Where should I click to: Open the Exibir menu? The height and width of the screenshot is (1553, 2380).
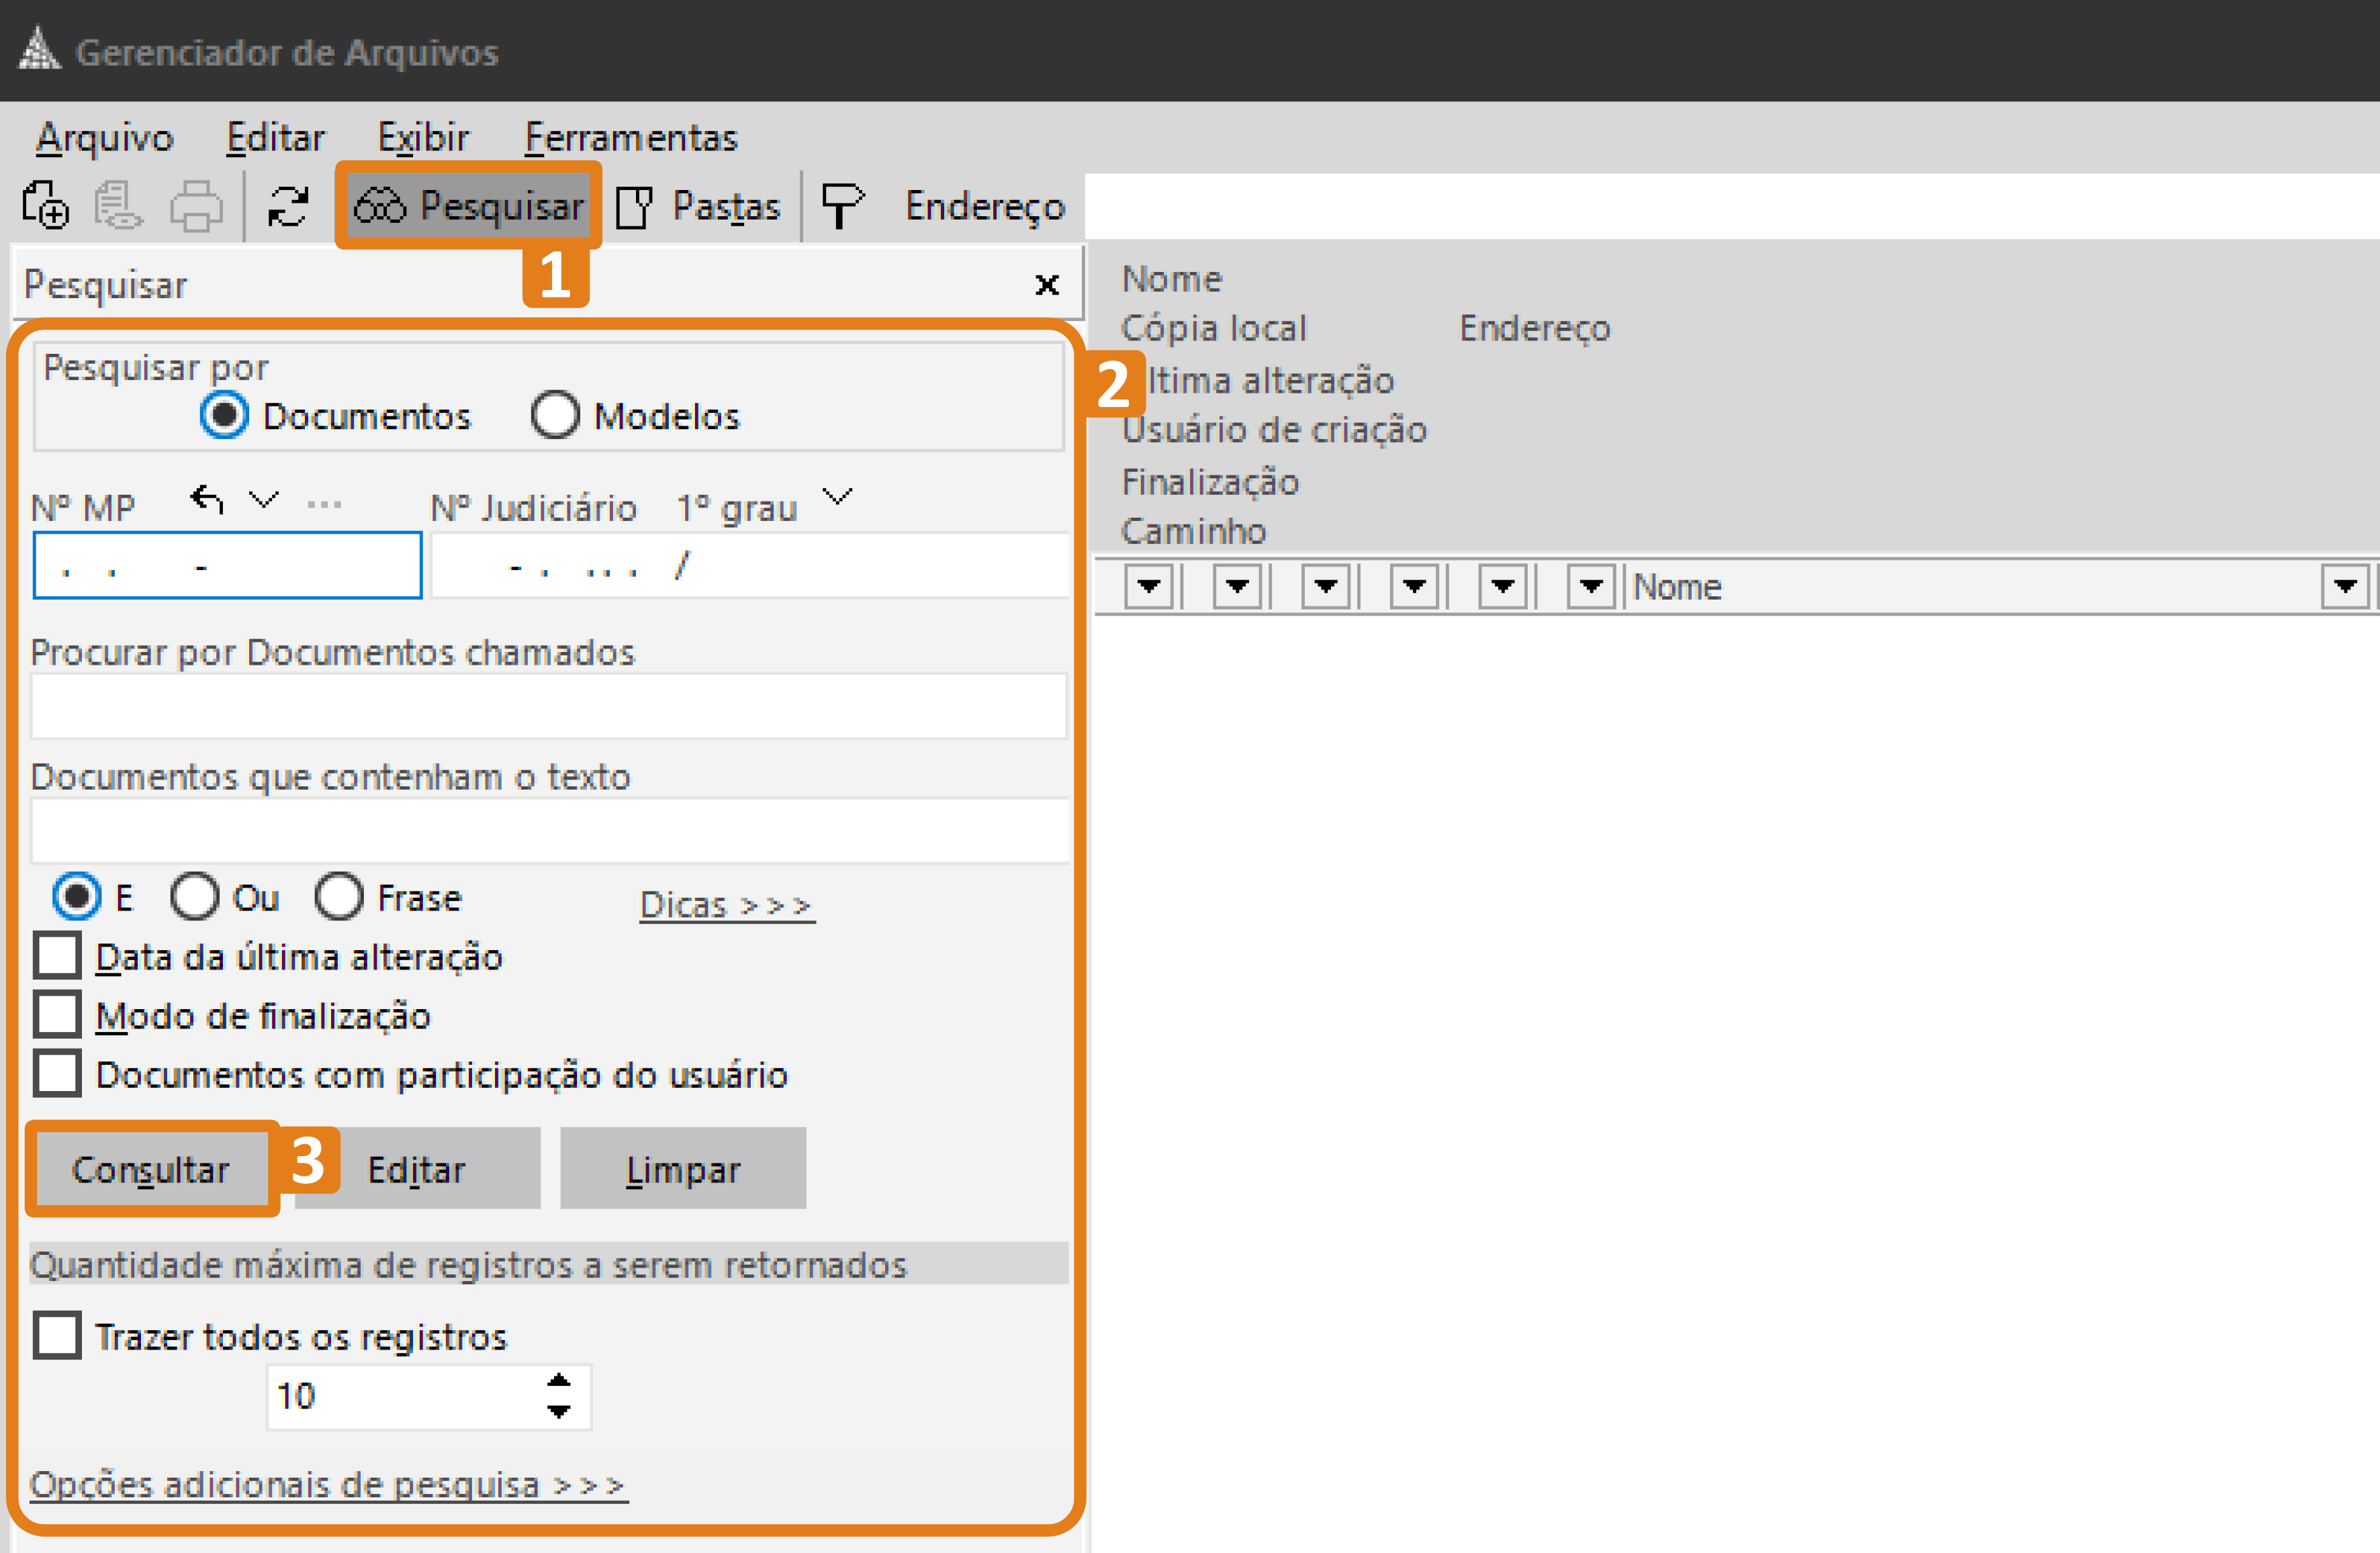pyautogui.click(x=424, y=137)
